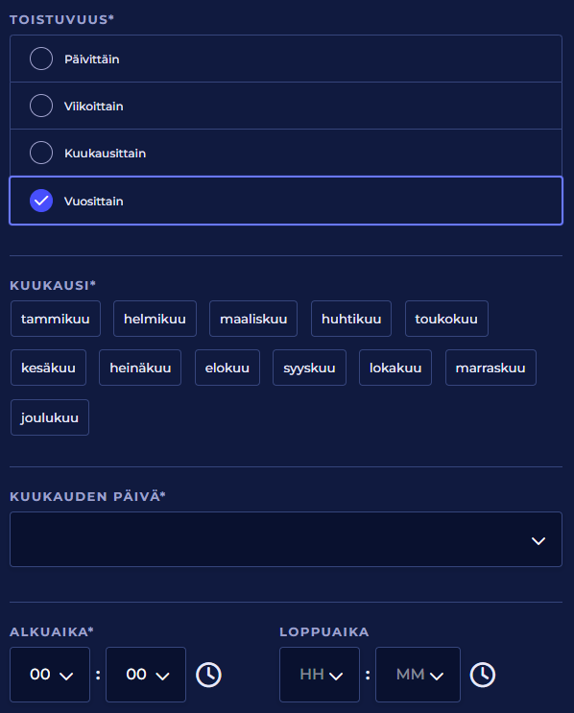Select the Päivittäin recurrence option

(286, 59)
